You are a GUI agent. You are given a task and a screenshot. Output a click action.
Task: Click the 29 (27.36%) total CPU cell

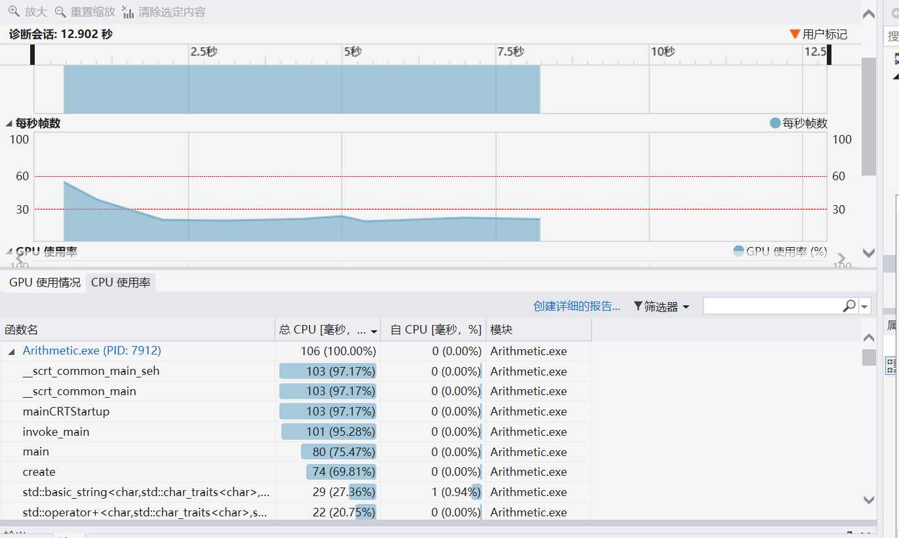328,492
